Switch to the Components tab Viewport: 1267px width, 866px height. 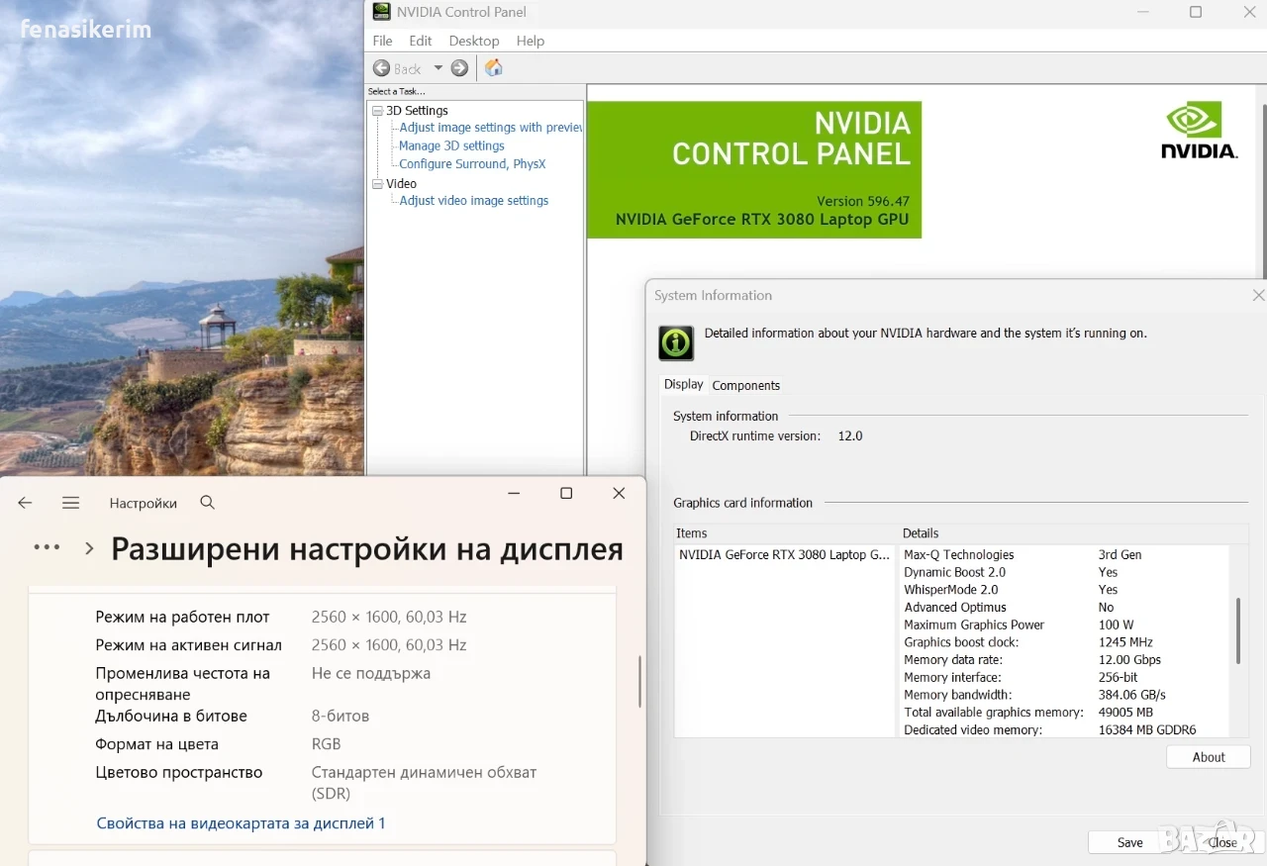[x=746, y=386]
